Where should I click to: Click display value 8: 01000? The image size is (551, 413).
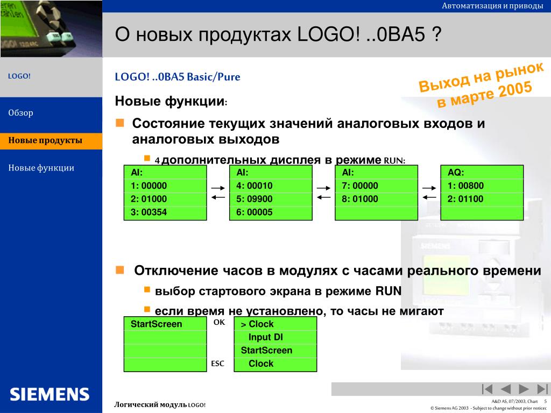[x=360, y=199]
